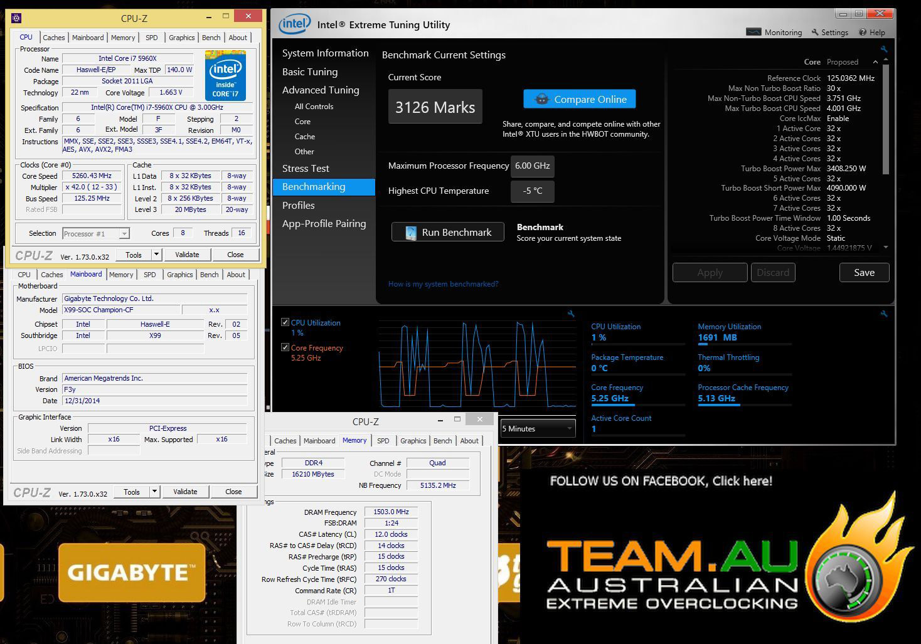Click the Follow Us on Facebook banner
Screen dimensions: 921x644
(x=661, y=481)
